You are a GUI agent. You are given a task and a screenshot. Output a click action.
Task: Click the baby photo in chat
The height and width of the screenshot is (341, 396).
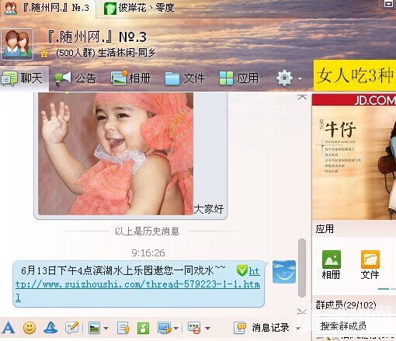[x=116, y=154]
